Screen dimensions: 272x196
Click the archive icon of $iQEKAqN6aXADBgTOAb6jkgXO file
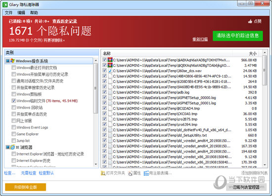(x=110, y=65)
